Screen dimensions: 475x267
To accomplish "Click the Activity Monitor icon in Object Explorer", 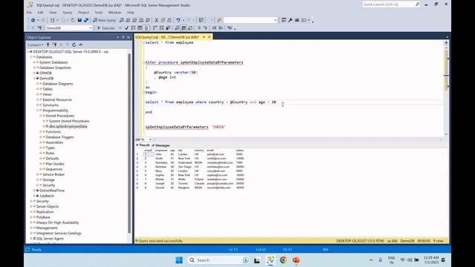I will coord(81,44).
